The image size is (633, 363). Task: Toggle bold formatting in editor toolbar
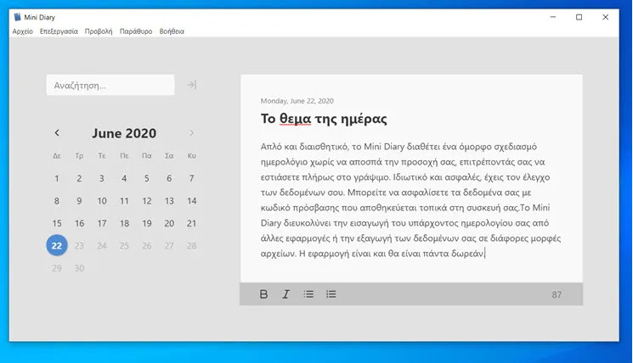coord(263,294)
